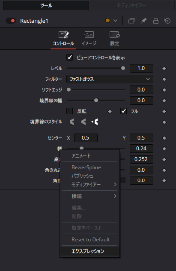The image size is (176, 271).
Task: Expand the 接続 submenu
Action: coord(89,196)
